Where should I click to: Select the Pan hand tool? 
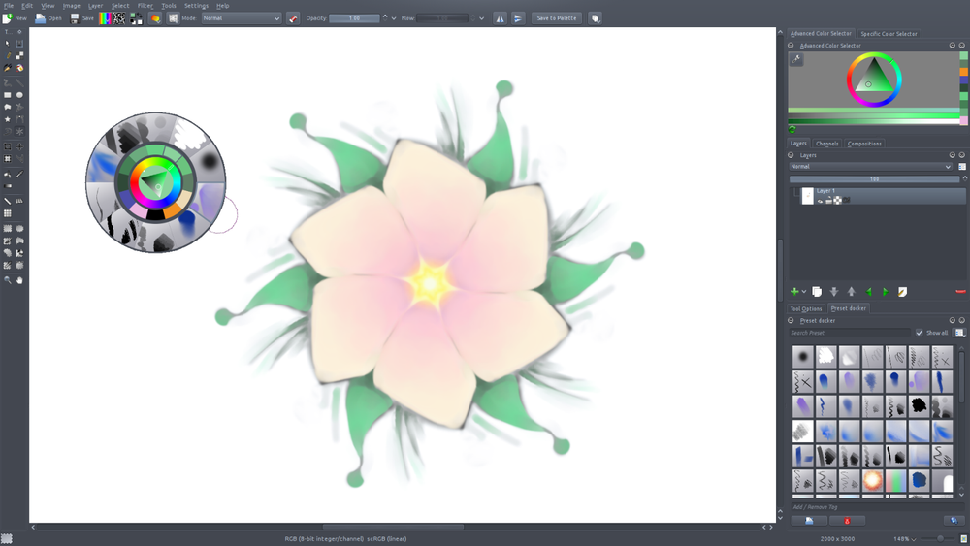pyautogui.click(x=19, y=280)
